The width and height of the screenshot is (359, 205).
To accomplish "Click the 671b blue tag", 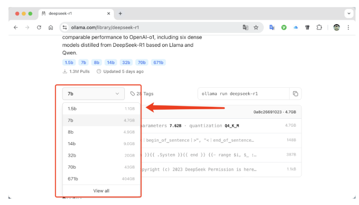I will [x=158, y=62].
